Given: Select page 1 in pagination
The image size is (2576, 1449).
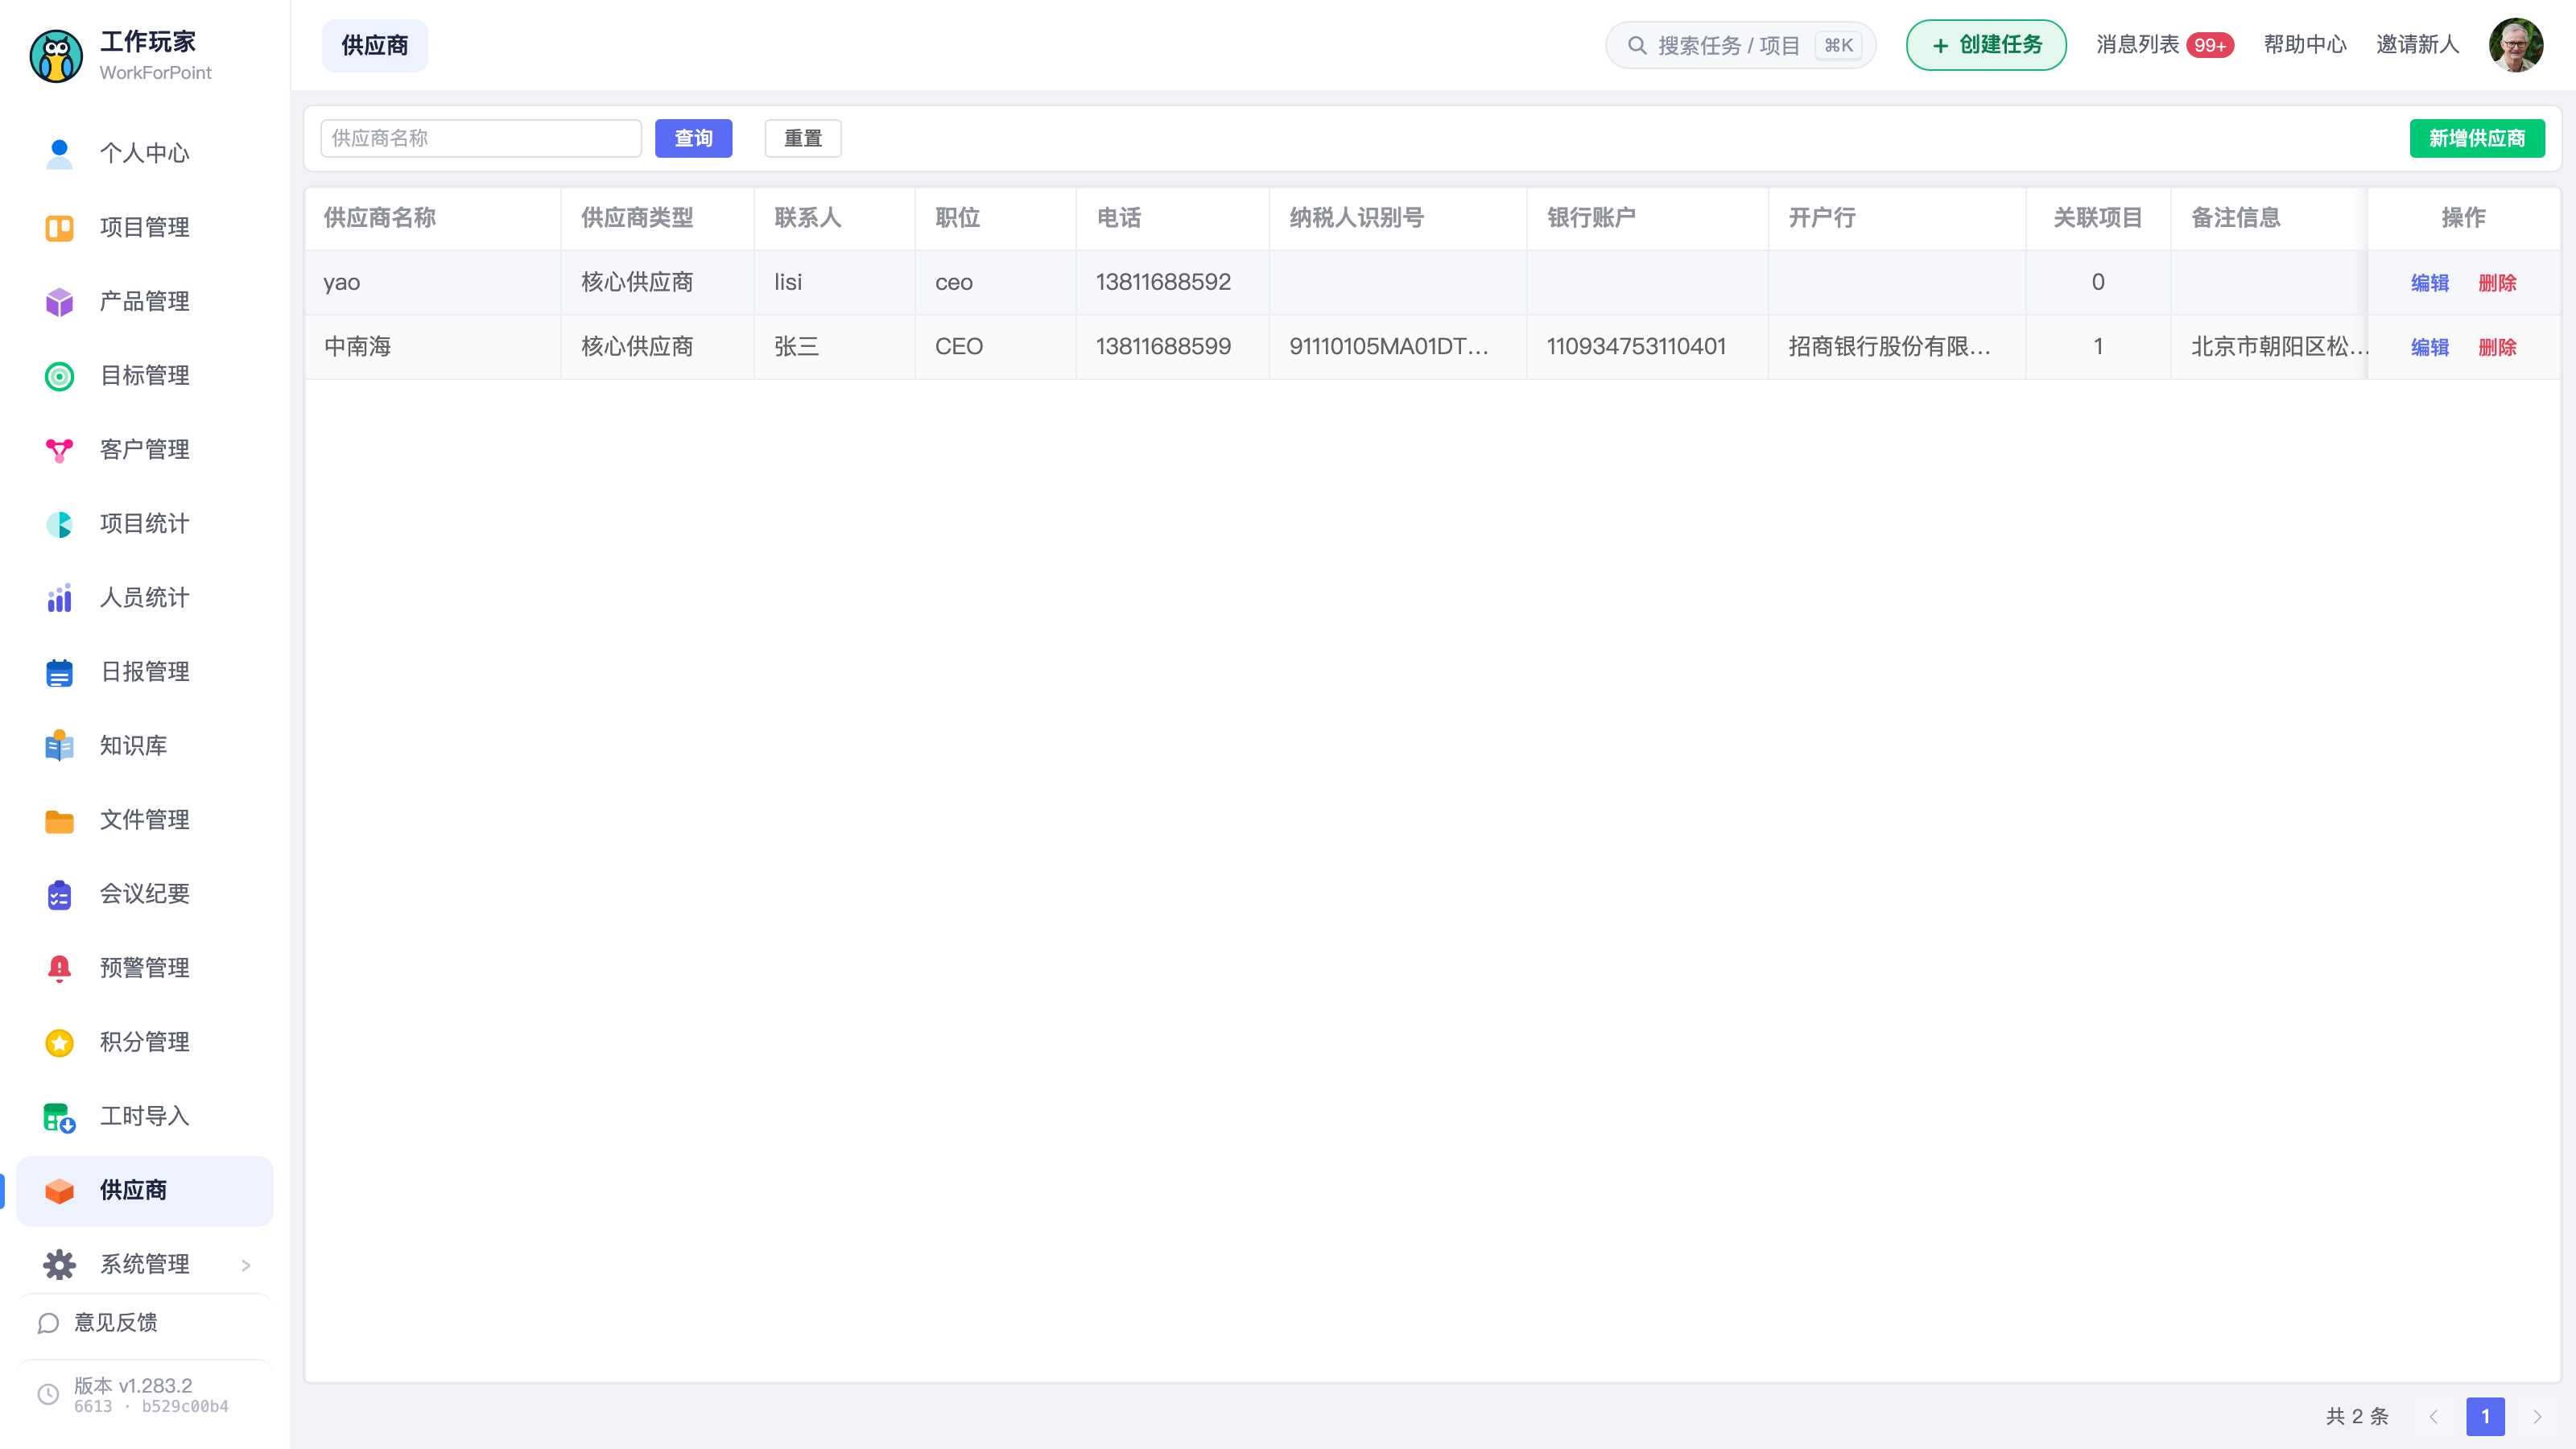Looking at the screenshot, I should pos(2485,1416).
